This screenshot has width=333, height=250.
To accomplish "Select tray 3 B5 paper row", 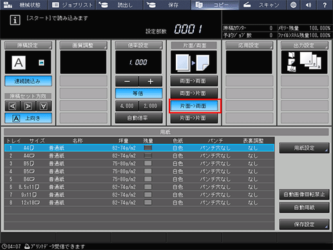I will click(139, 164).
